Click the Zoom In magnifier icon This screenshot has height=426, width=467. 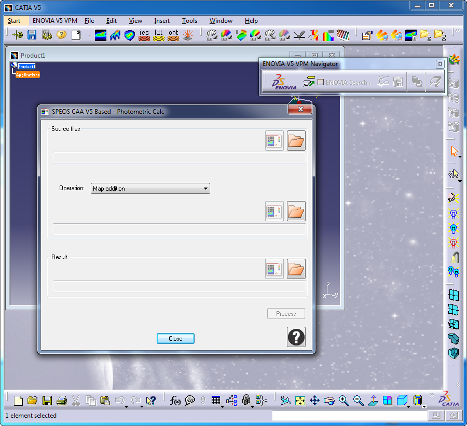(344, 401)
